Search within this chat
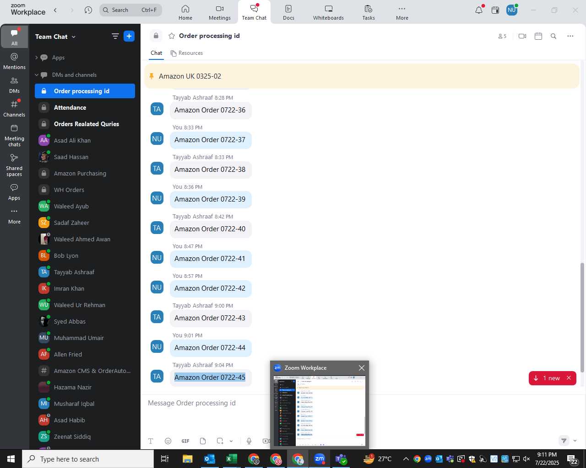586x468 pixels. tap(553, 36)
